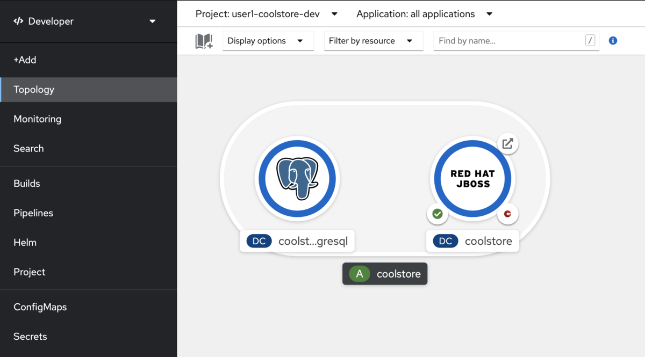Viewport: 645px width, 357px height.
Task: Open the Filter by resource dropdown
Action: pos(374,41)
